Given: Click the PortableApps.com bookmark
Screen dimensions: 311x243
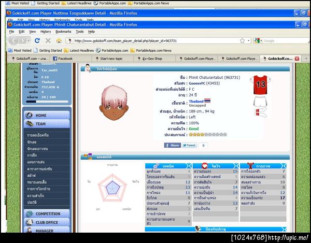Looking at the screenshot, I should [x=112, y=50].
